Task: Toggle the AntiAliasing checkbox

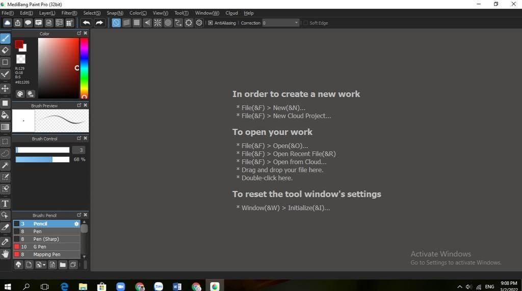Action: [x=211, y=23]
